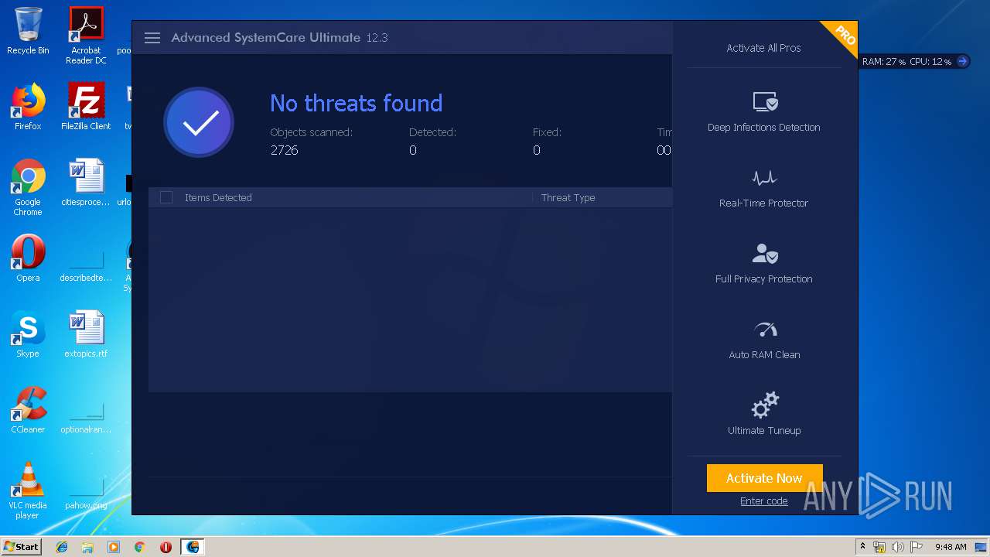Image resolution: width=990 pixels, height=557 pixels.
Task: Click the Deep Infections Detection icon
Action: pyautogui.click(x=765, y=101)
